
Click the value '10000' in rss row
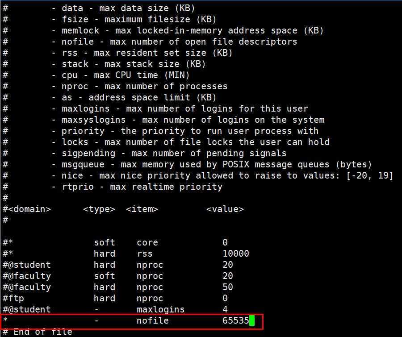(235, 254)
